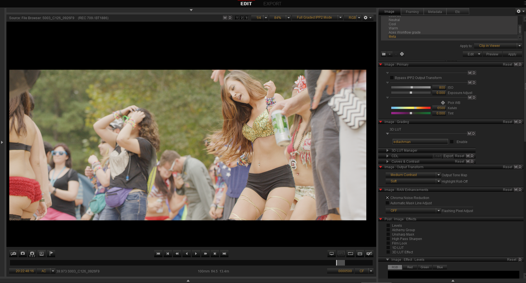Open Flashing Pixel Adjust dropdown
Image resolution: width=526 pixels, height=283 pixels.
click(413, 211)
